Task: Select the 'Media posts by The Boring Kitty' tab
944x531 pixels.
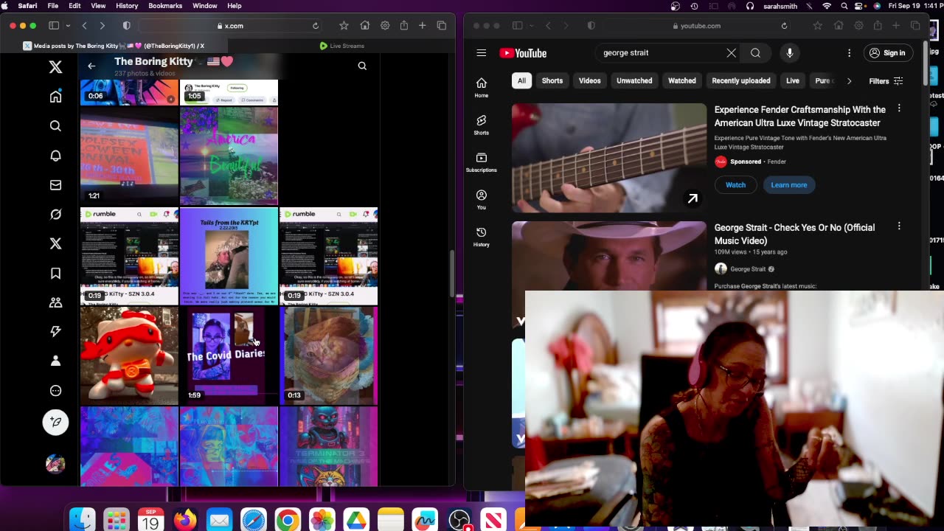Action: point(114,46)
